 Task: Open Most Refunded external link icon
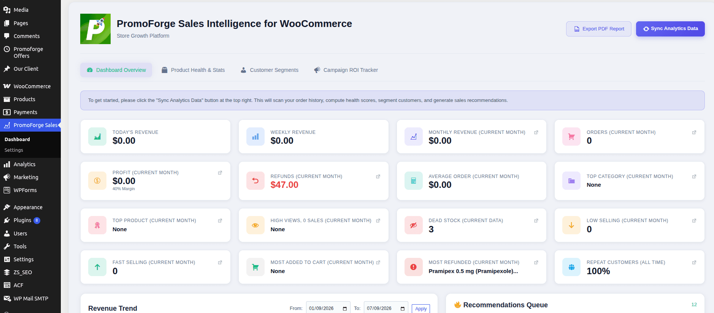click(x=536, y=262)
